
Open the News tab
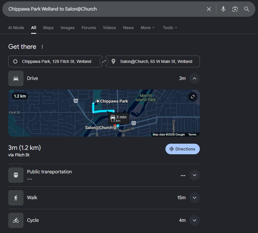(x=128, y=28)
